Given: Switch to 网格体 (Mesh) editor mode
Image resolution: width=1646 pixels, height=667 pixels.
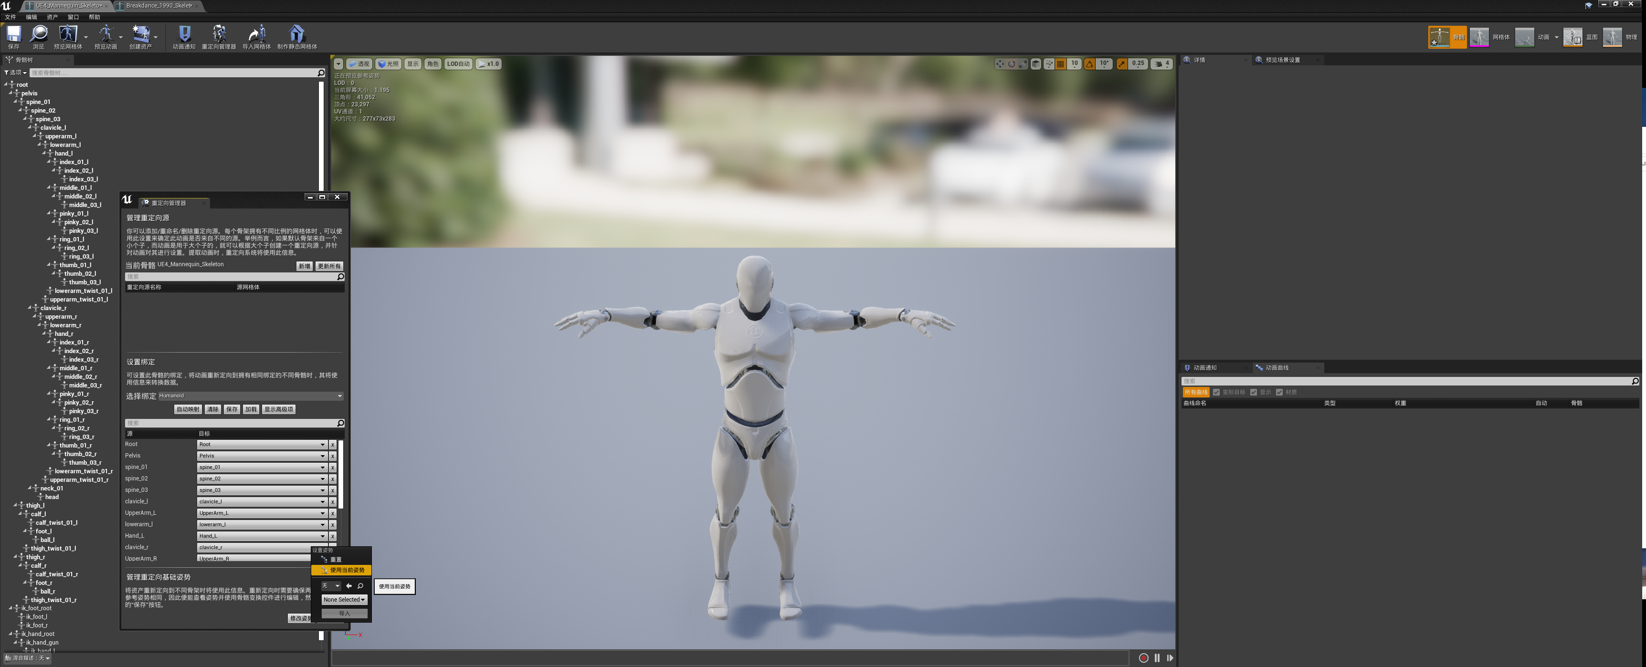Looking at the screenshot, I should point(1479,37).
